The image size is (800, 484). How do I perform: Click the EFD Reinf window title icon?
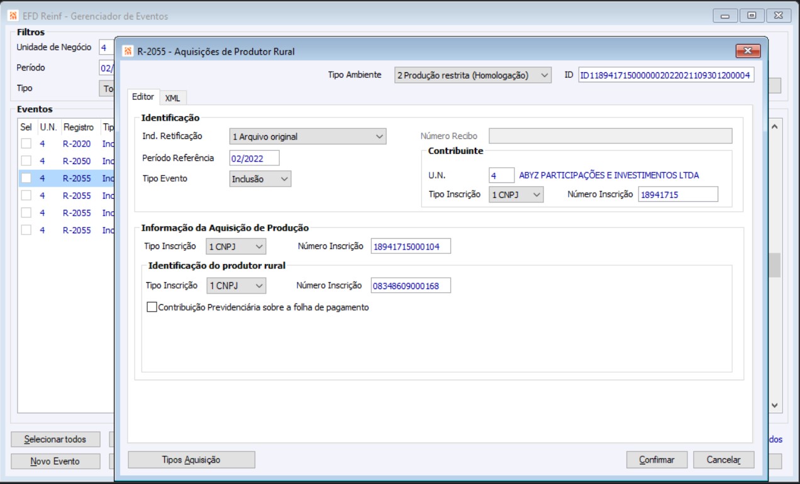tap(13, 16)
